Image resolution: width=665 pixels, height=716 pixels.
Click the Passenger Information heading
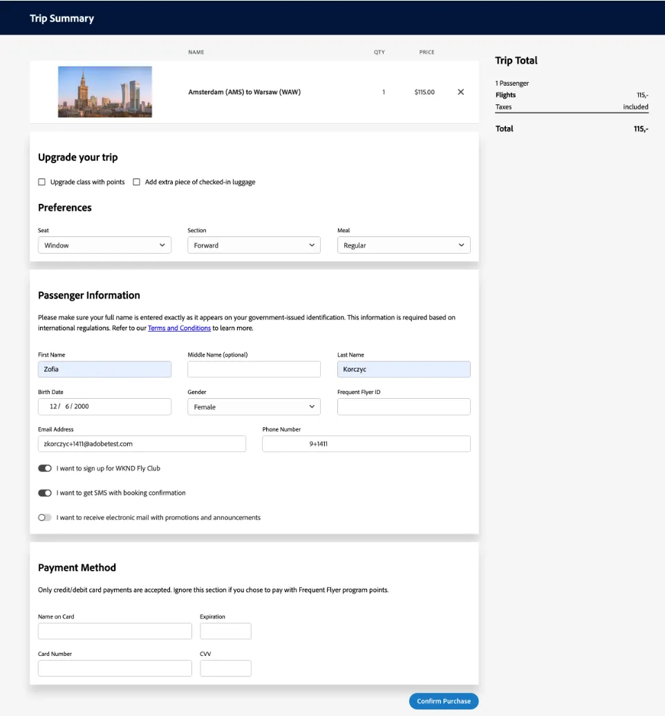[89, 295]
